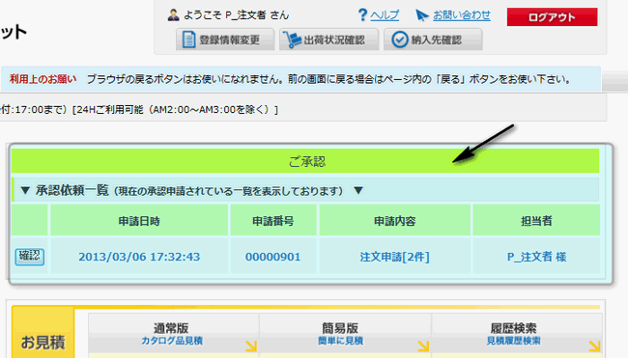The image size is (628, 358).
Task: Click the 確認 button for request 00000901
Action: [x=30, y=257]
